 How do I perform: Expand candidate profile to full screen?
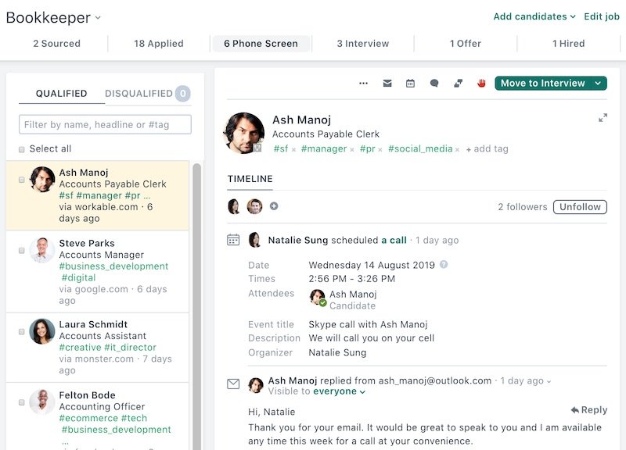[603, 118]
